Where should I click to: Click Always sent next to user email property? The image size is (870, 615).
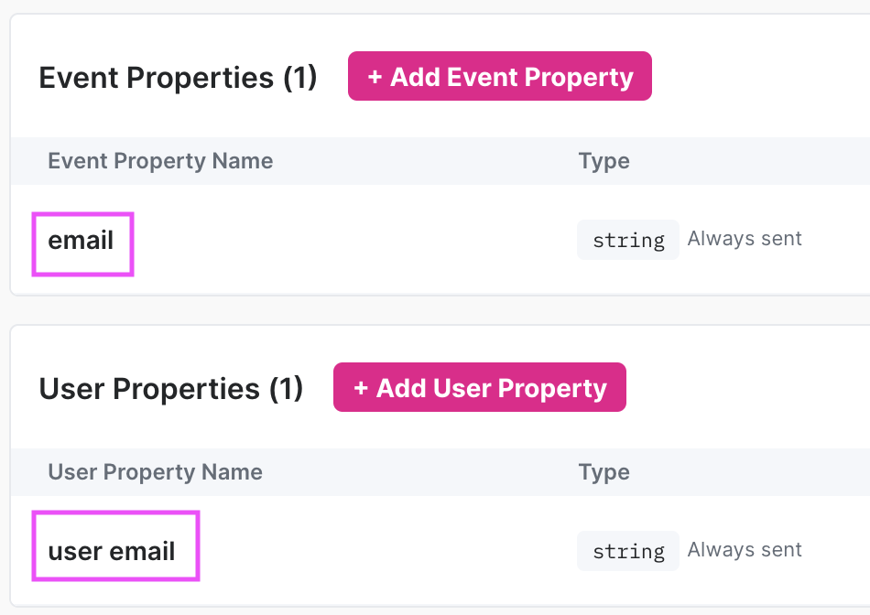pyautogui.click(x=745, y=549)
